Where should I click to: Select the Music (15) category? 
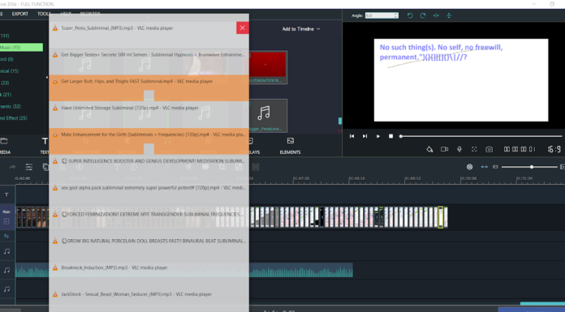pyautogui.click(x=21, y=47)
